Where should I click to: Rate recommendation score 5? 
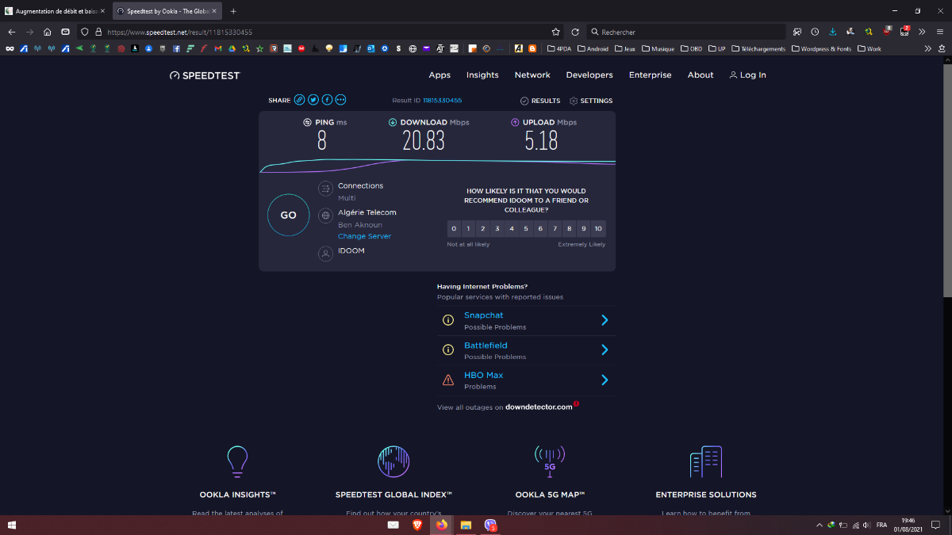[526, 228]
